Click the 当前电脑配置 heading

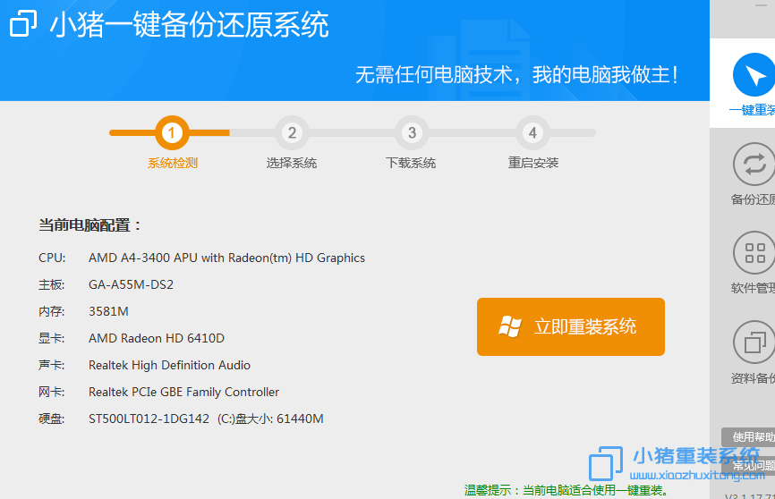click(x=89, y=225)
